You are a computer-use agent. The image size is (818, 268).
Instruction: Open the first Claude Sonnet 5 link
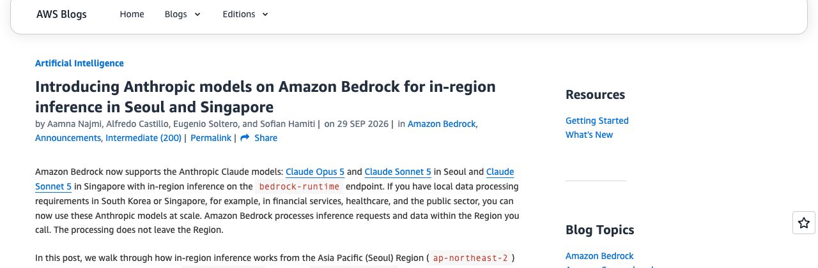[397, 172]
